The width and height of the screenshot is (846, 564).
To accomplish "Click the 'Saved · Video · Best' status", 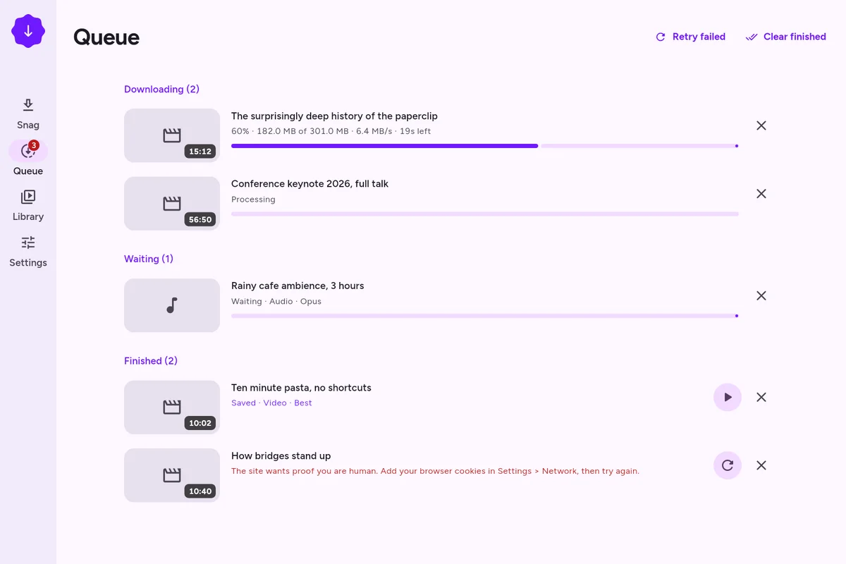I will pyautogui.click(x=271, y=403).
